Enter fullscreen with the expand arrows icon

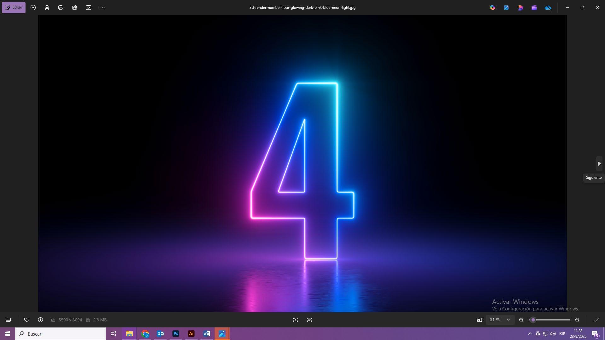click(x=596, y=320)
